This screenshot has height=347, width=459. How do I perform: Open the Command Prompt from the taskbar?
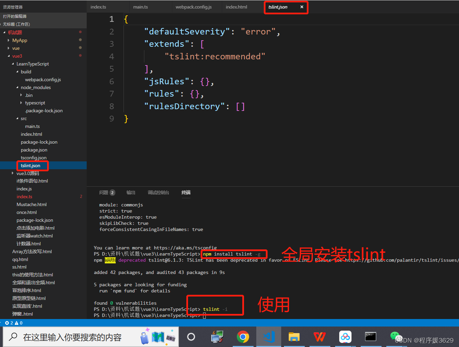tap(371, 337)
